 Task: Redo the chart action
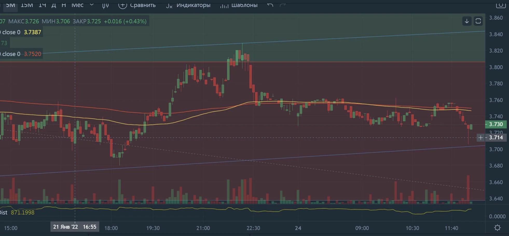tap(283, 5)
